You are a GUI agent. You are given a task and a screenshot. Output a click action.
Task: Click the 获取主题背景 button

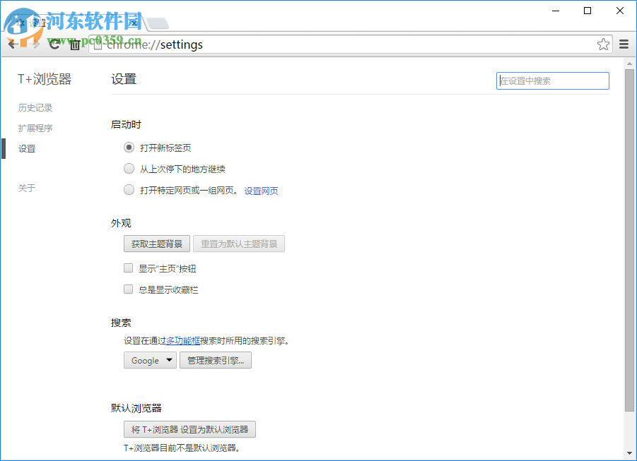pyautogui.click(x=157, y=244)
